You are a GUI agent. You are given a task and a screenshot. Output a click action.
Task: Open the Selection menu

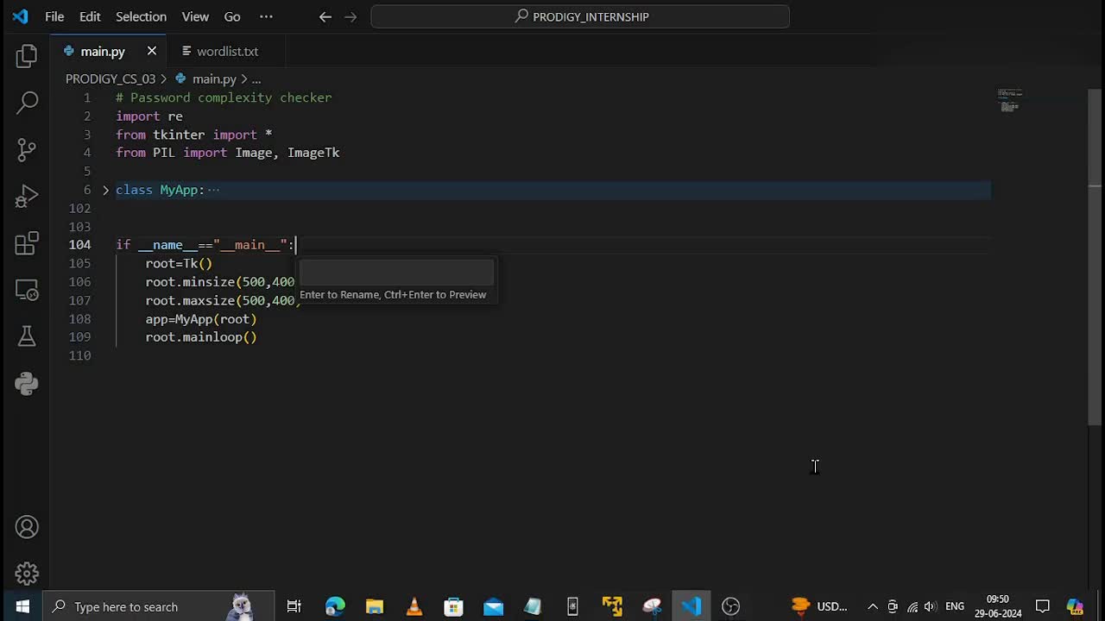pyautogui.click(x=141, y=16)
